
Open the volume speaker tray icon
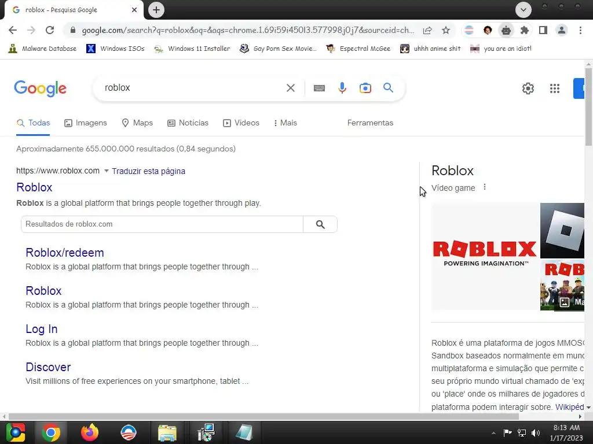(x=536, y=432)
